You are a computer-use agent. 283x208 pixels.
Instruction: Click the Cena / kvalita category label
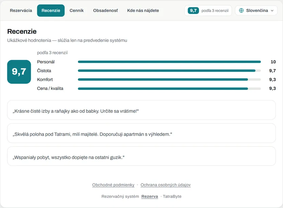(50, 89)
